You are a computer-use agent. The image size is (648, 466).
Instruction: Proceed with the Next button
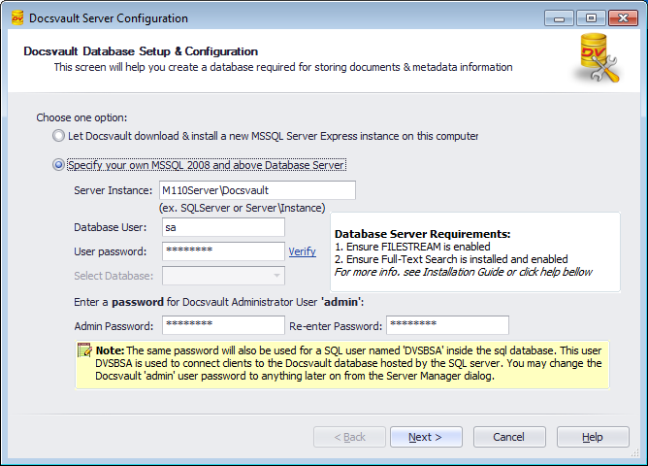(x=426, y=437)
